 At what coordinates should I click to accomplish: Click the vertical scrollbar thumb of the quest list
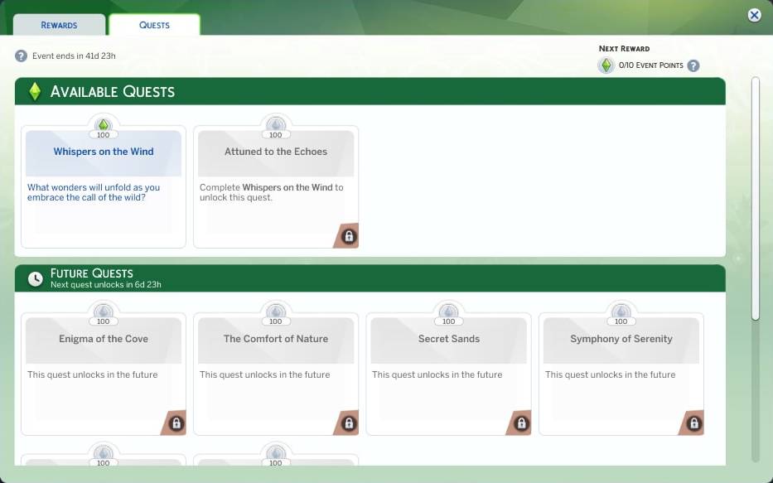[x=756, y=199]
